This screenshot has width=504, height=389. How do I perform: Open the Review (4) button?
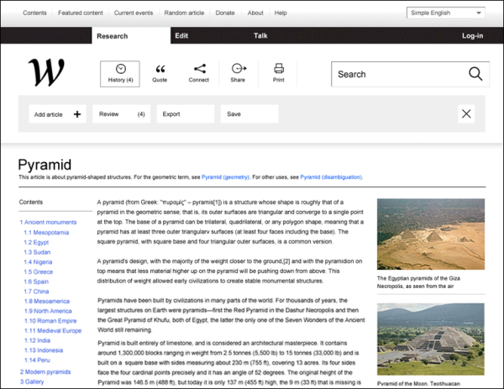[x=122, y=114]
